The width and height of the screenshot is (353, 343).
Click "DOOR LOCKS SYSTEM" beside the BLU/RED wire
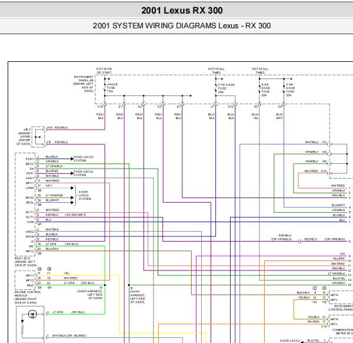[84, 173]
